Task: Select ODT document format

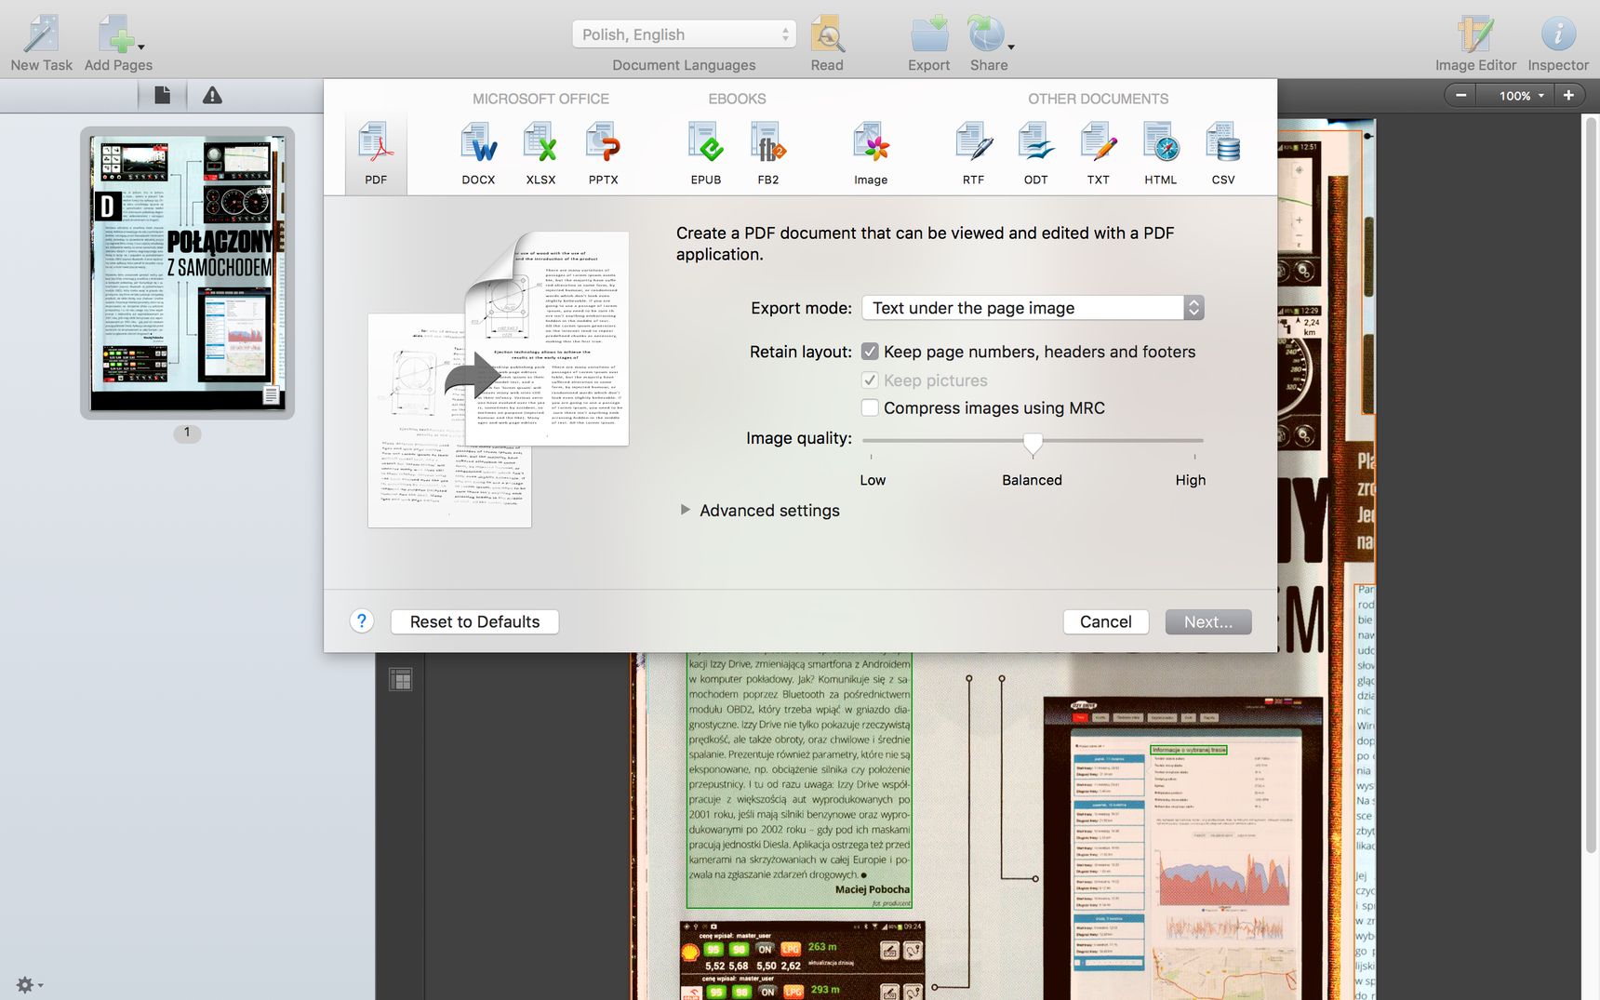Action: (1035, 153)
